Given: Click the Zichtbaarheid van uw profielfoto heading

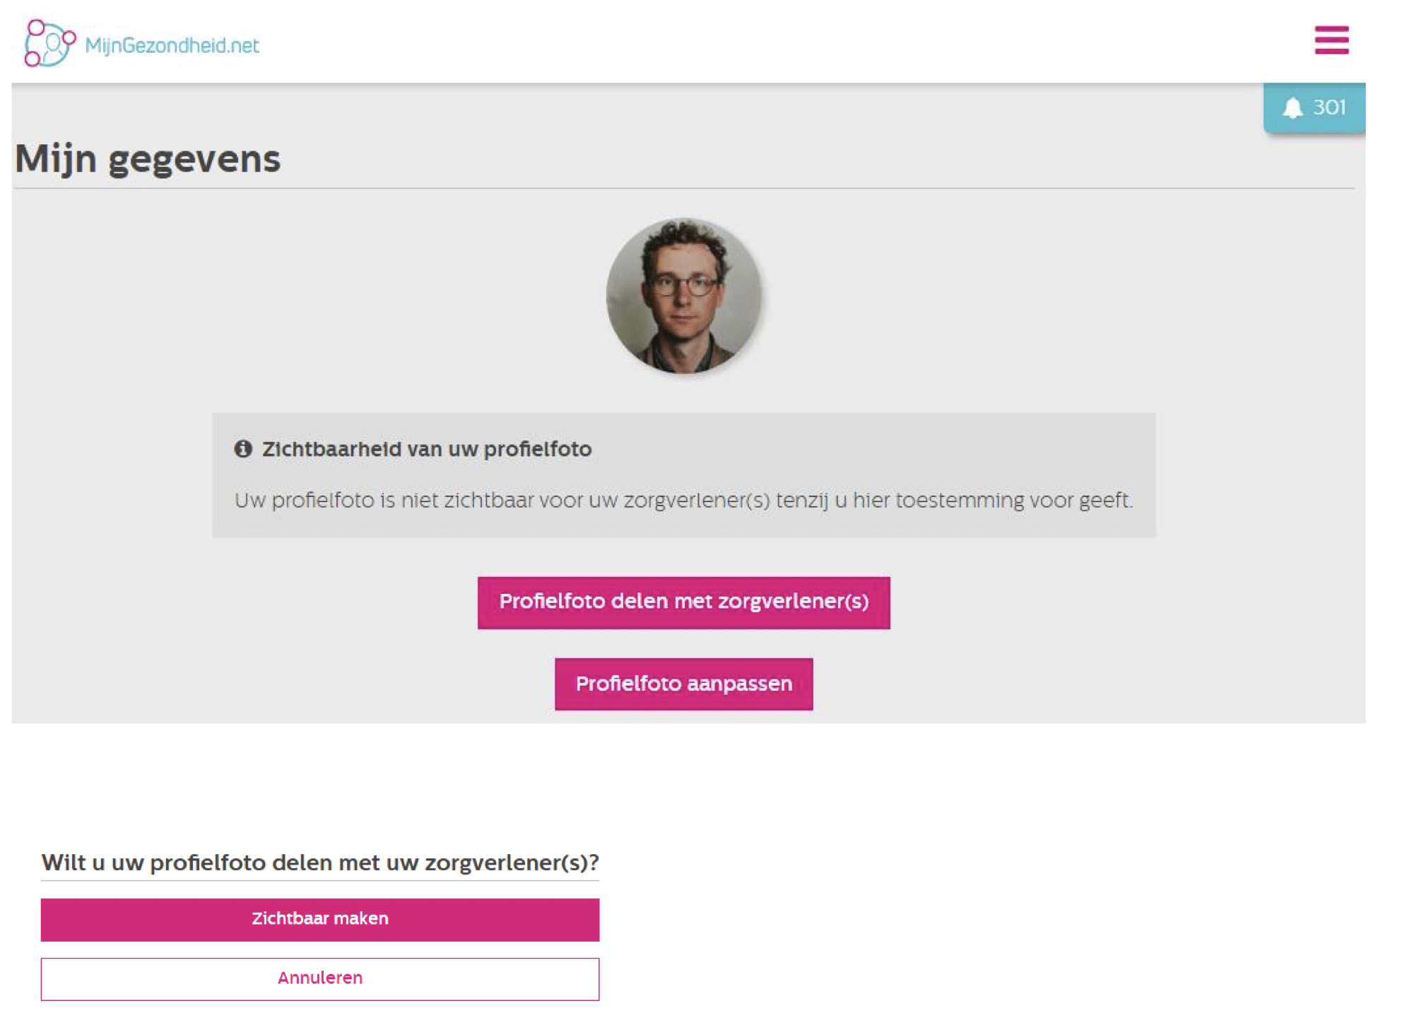Looking at the screenshot, I should click(427, 449).
